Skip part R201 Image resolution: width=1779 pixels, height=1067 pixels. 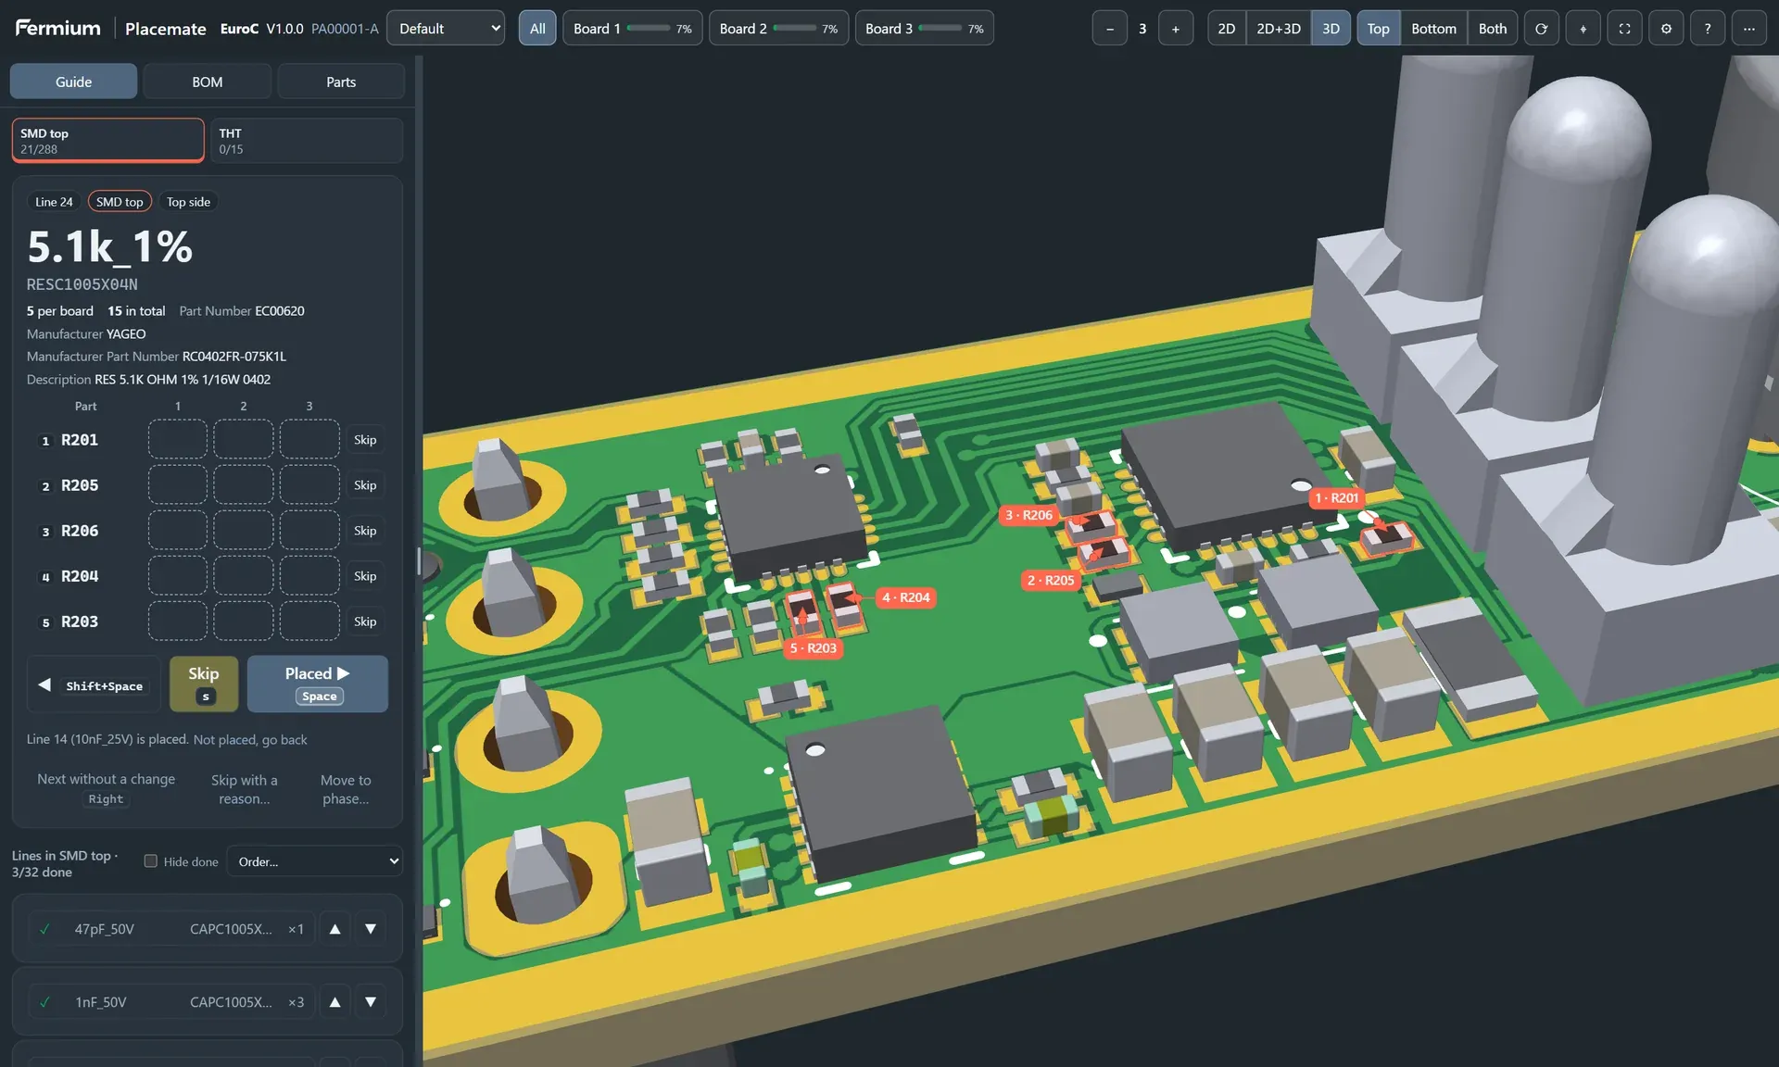[x=365, y=439]
